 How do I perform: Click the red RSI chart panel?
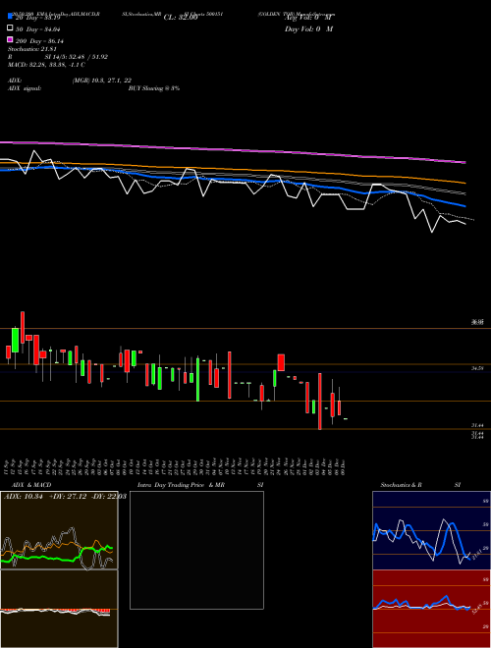pos(431,609)
